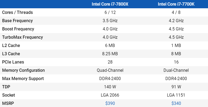Select the L2 Cache row label
Image resolution: width=208 pixels, height=107 pixels.
pos(11,45)
